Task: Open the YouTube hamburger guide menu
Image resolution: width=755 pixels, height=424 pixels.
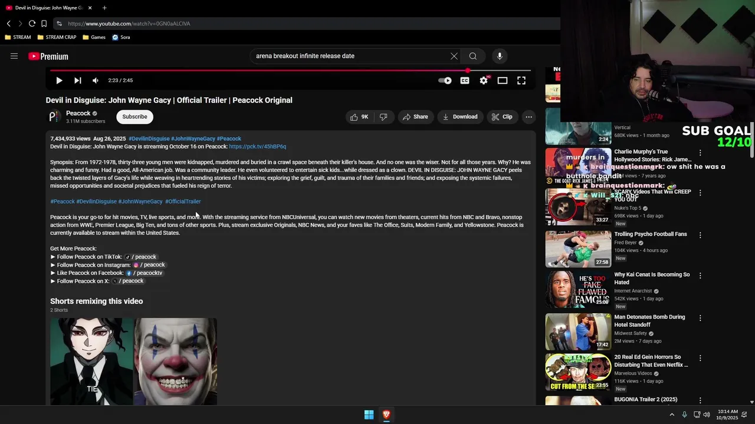Action: click(14, 56)
